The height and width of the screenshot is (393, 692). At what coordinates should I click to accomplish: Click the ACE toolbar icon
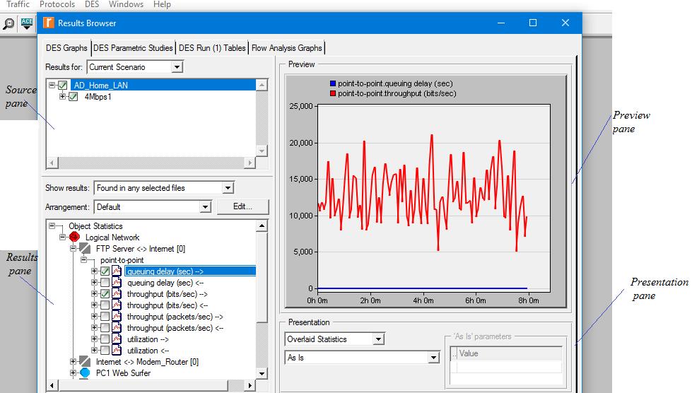(x=26, y=23)
